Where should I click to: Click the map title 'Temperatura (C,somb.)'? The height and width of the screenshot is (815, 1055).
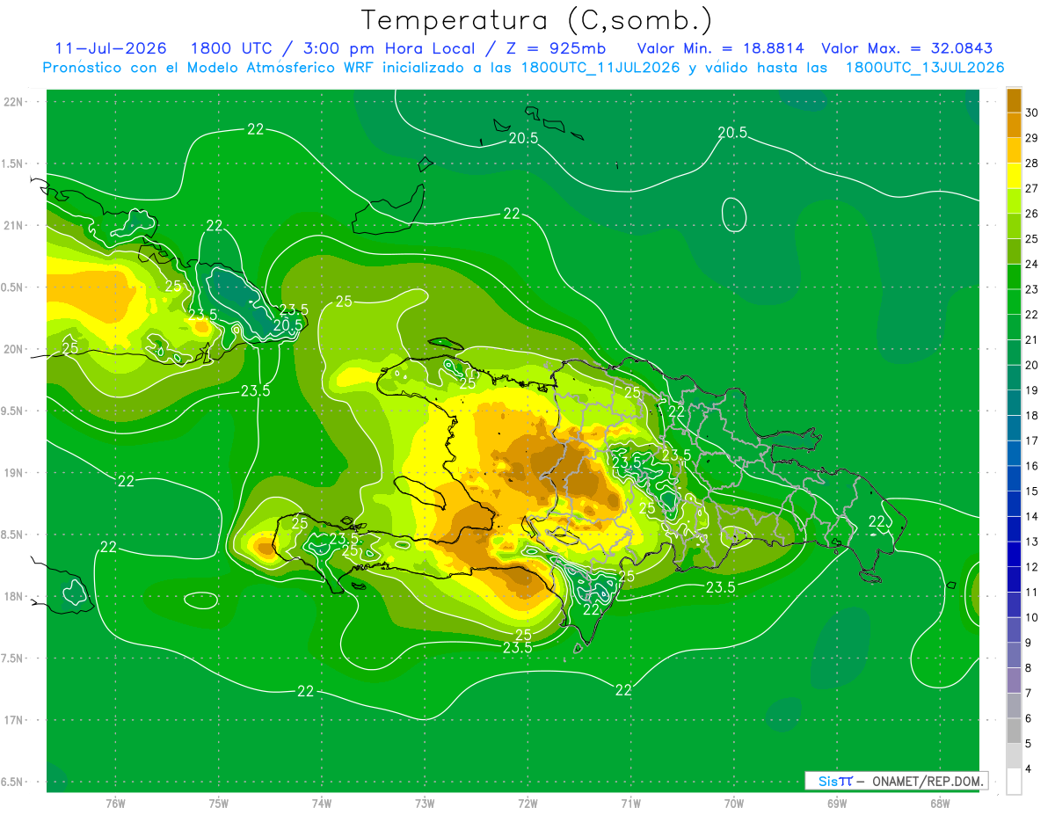pyautogui.click(x=536, y=20)
